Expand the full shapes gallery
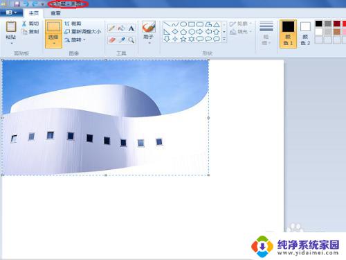 (x=224, y=39)
